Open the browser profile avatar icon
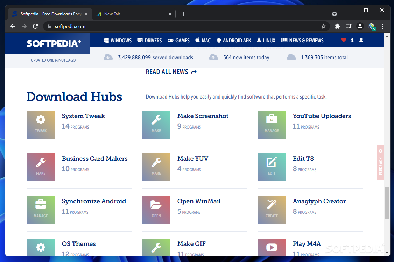This screenshot has height=262, width=394. pos(360,26)
